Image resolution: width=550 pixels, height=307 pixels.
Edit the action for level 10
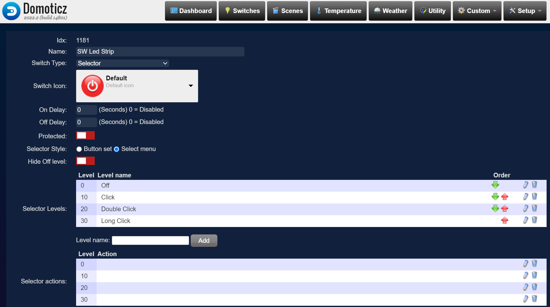[525, 275]
